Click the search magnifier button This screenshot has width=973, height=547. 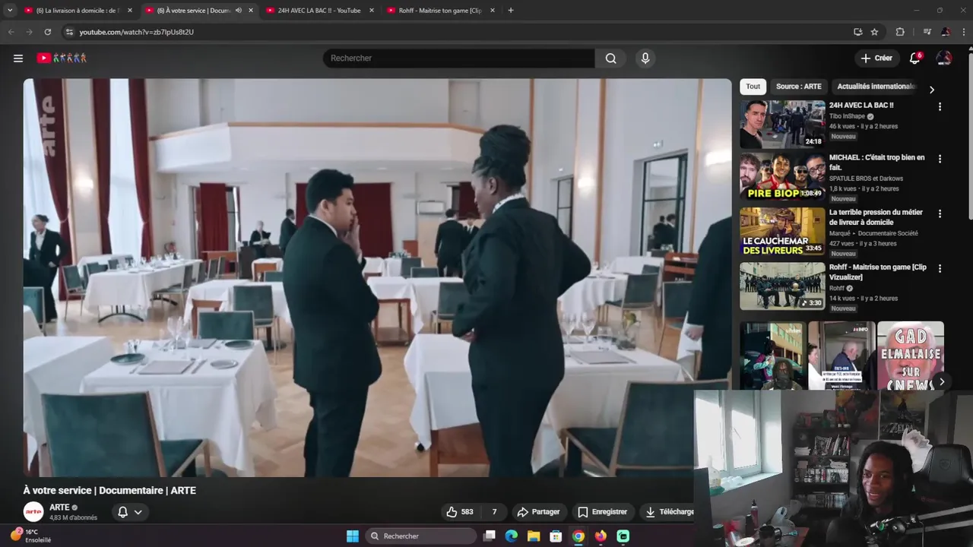(x=610, y=58)
